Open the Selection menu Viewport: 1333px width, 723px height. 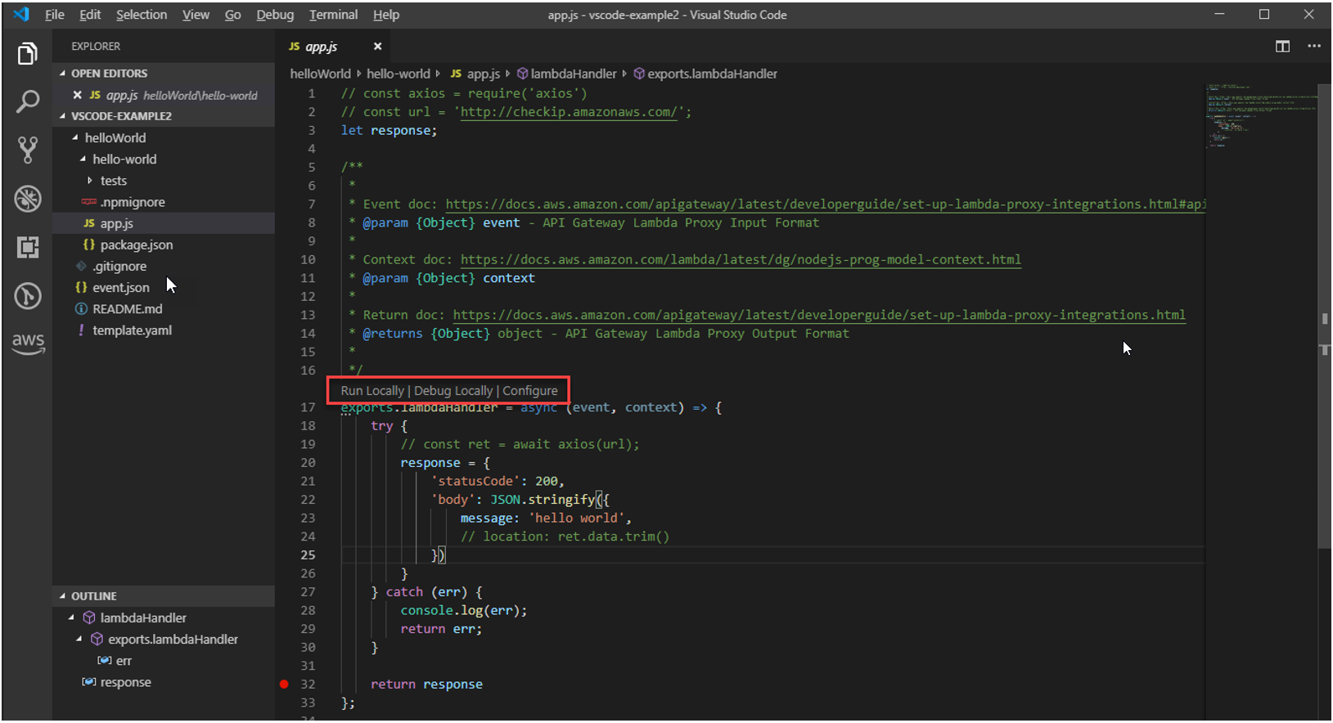[141, 15]
